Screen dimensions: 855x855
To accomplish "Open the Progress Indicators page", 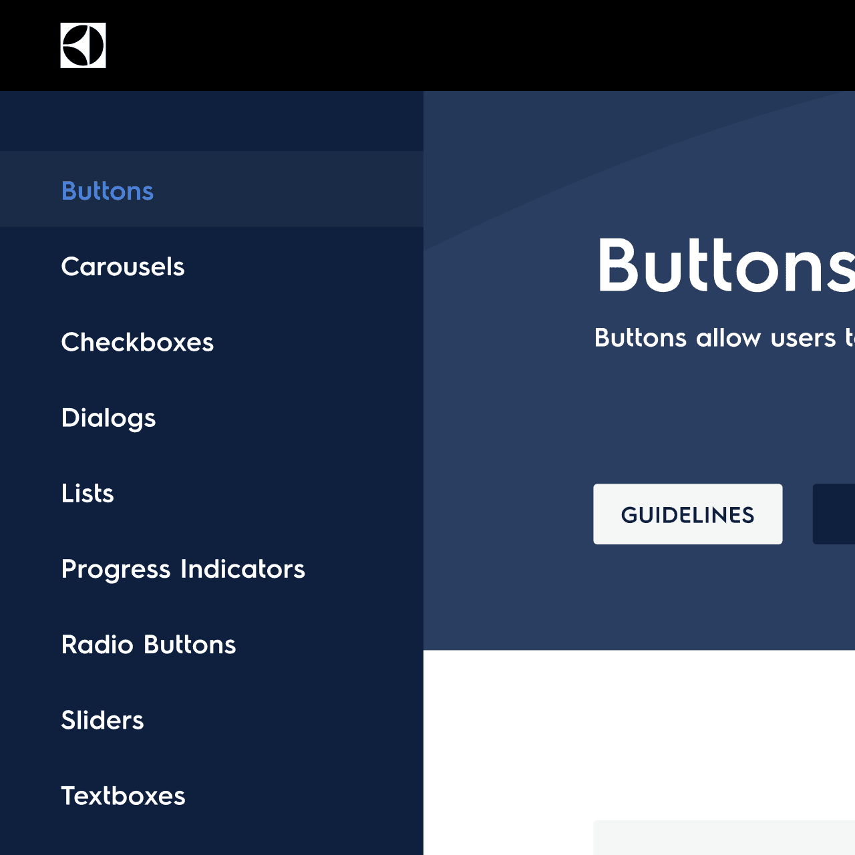I will click(183, 569).
